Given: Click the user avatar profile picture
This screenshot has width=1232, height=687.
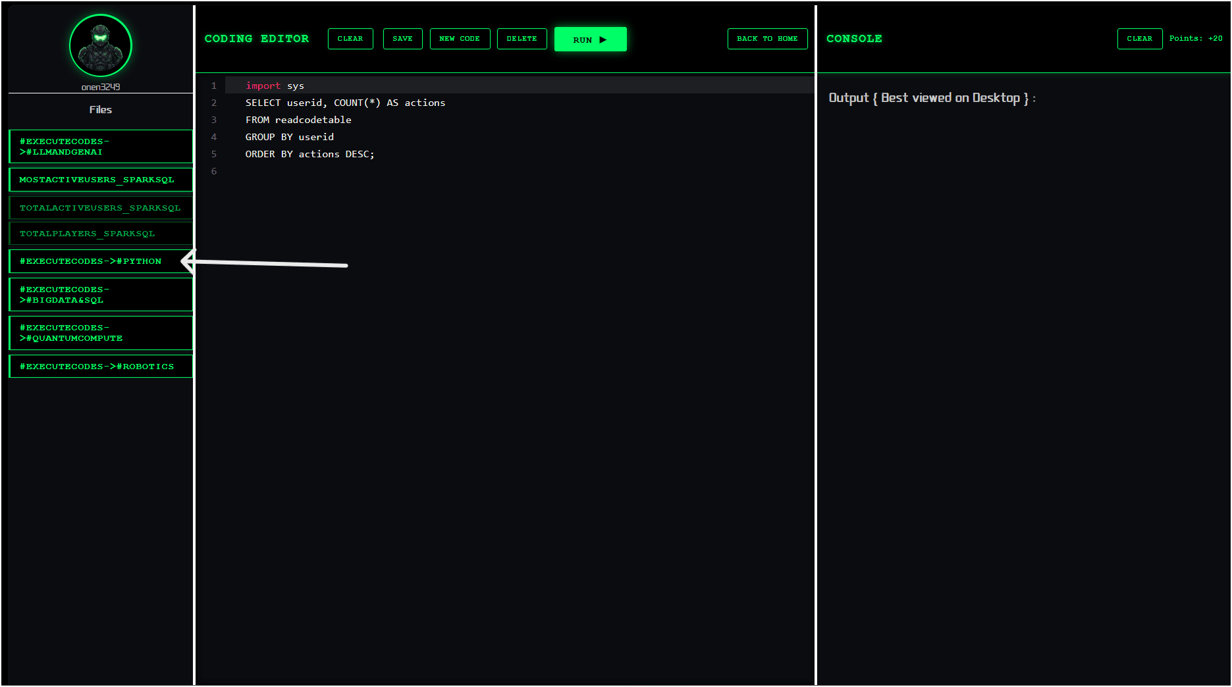Looking at the screenshot, I should pyautogui.click(x=101, y=45).
